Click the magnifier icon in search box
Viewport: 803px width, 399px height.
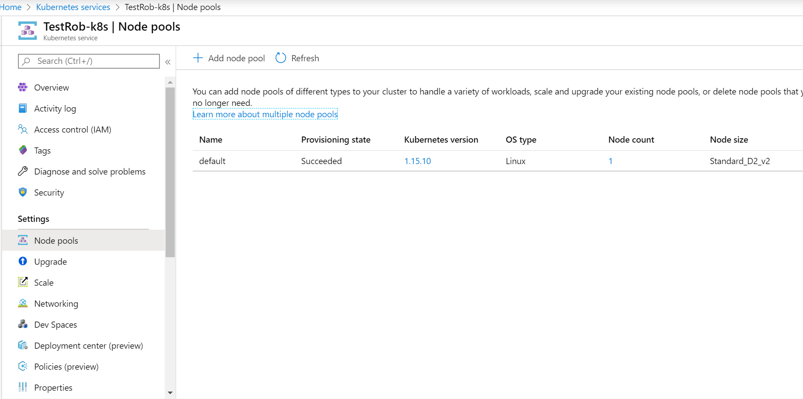[x=26, y=61]
